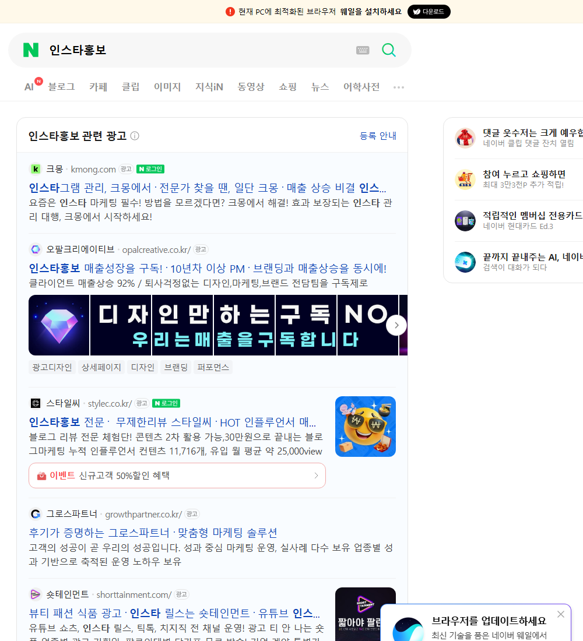Select the 광고디자인 tag

[x=52, y=367]
